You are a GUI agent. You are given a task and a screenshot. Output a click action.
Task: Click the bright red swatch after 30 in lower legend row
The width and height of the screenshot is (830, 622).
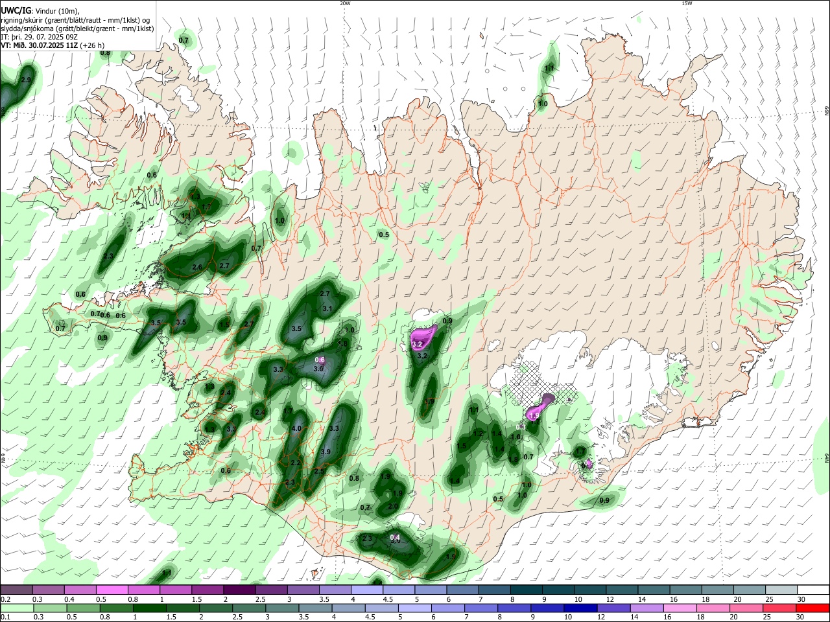(813, 608)
